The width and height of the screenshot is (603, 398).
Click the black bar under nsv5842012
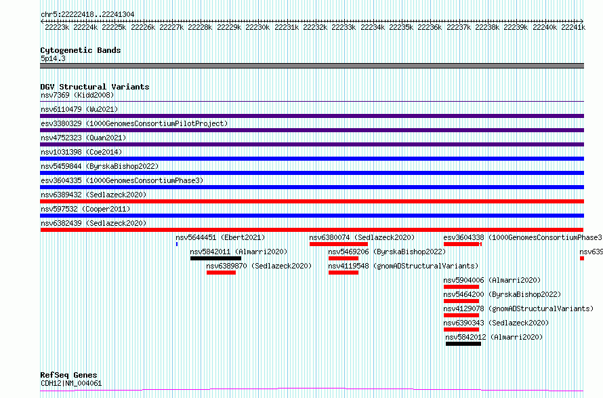[x=463, y=344]
